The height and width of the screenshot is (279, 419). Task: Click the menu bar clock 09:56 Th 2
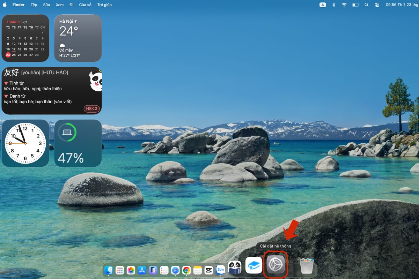pyautogui.click(x=402, y=5)
